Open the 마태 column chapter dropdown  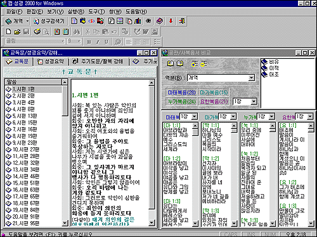(195, 116)
